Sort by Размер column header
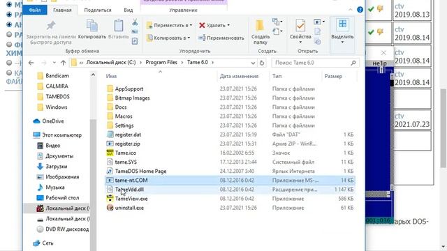The image size is (447, 251). pos(333,76)
